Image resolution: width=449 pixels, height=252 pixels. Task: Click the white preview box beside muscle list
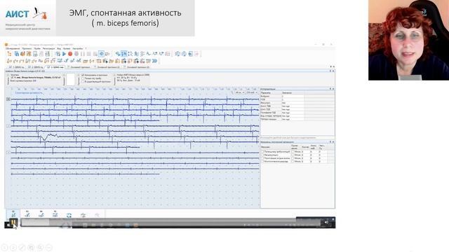click(x=70, y=79)
